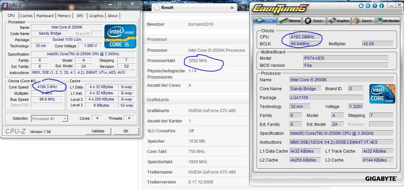The image size is (404, 190).
Task: Click the Core-Takt value '756 MHz'
Action: point(197,152)
